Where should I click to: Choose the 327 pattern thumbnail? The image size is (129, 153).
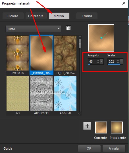(18, 93)
